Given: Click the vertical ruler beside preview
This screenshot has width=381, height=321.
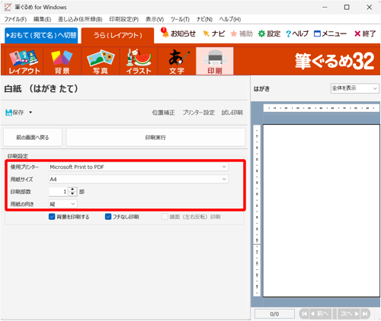Looking at the screenshot, I should 257,211.
